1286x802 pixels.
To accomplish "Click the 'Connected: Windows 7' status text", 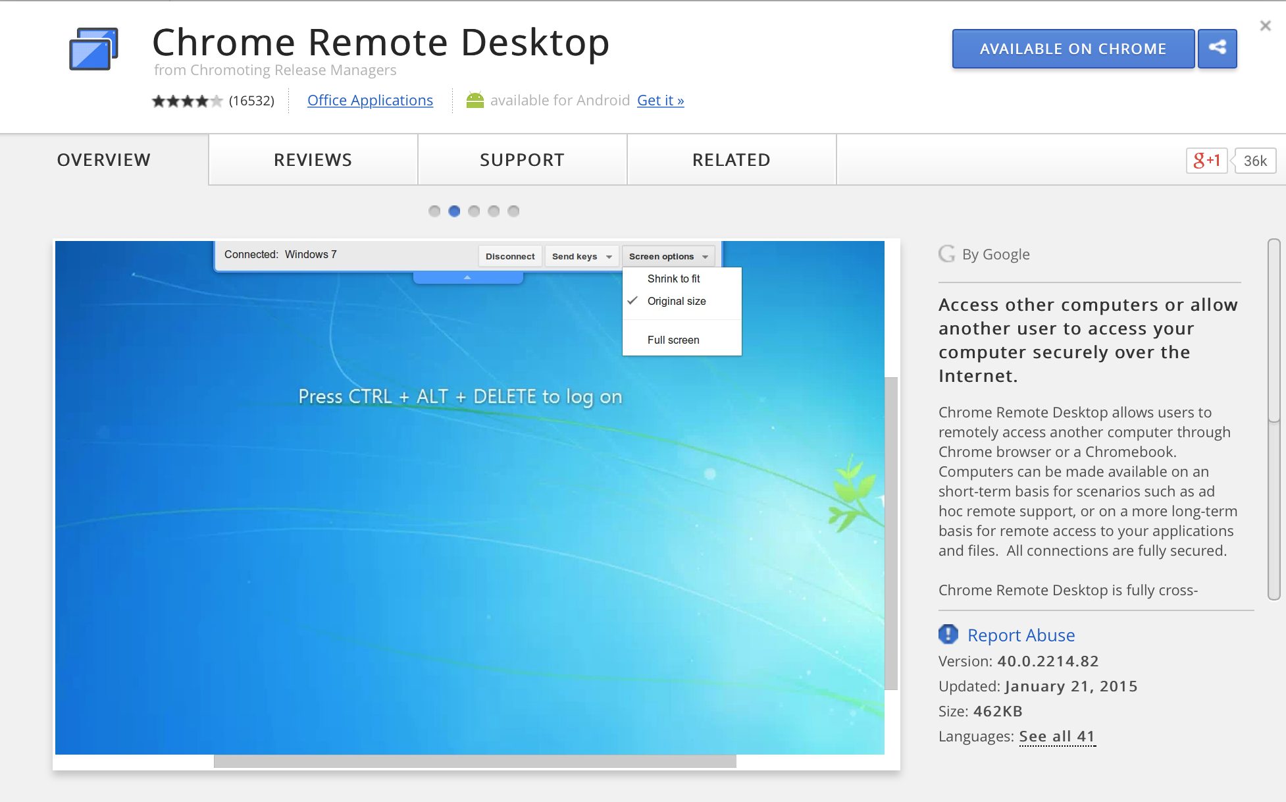I will click(280, 254).
